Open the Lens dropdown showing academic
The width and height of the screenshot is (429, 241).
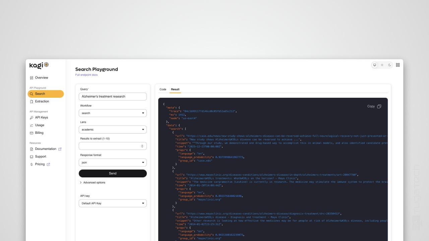pyautogui.click(x=113, y=130)
